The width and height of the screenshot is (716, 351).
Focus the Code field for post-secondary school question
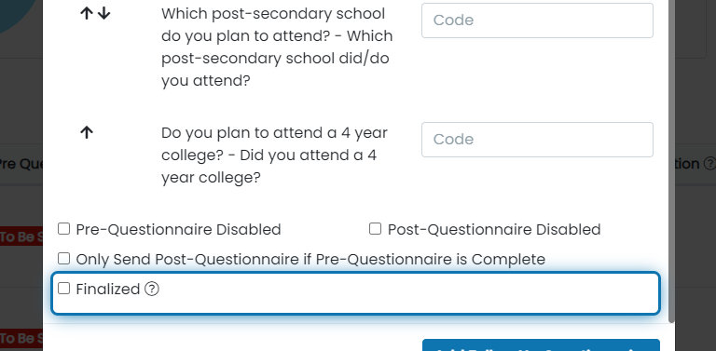pyautogui.click(x=537, y=20)
